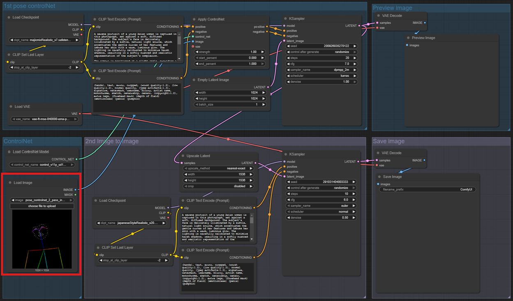Decrease the steps value of 20

tap(288, 58)
